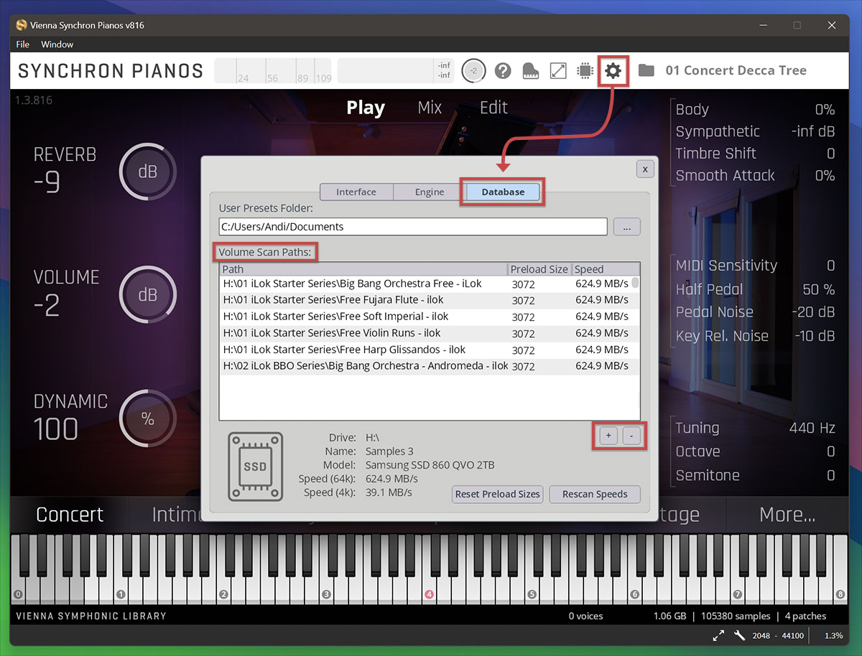Select the Big Bang Orchestra Andromeda path row
The image size is (862, 656).
426,366
